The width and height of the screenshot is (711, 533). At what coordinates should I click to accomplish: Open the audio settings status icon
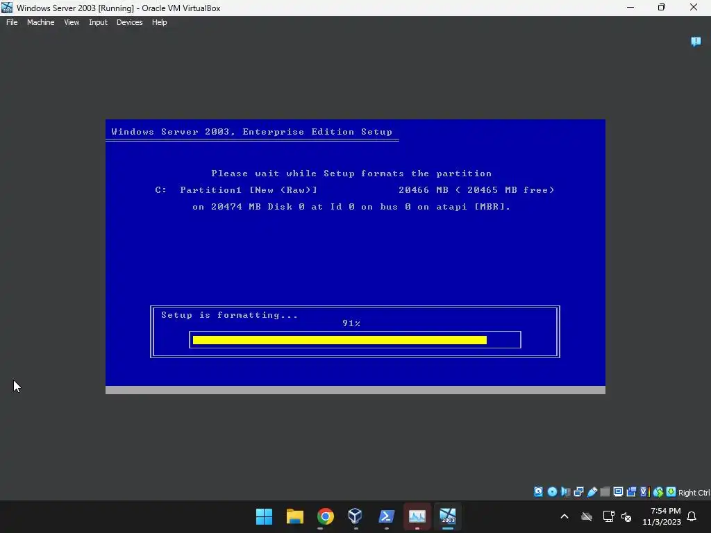[565, 492]
